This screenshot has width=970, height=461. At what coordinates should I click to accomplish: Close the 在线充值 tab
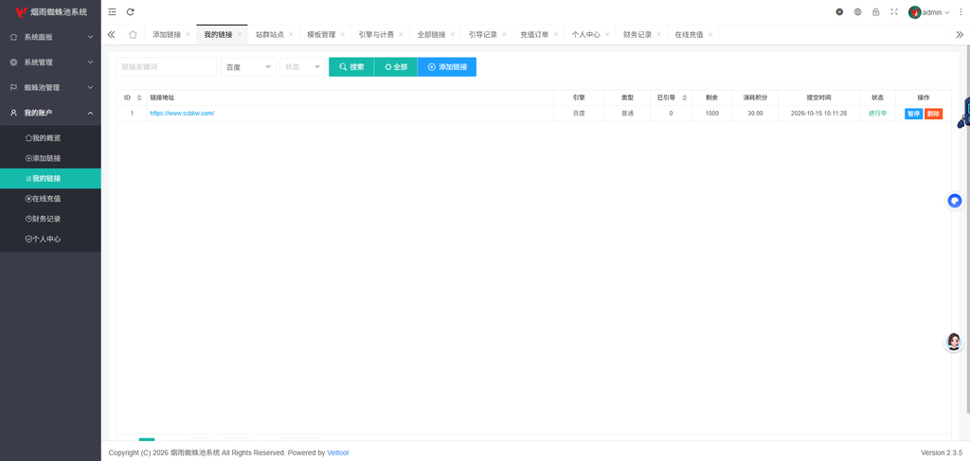(710, 35)
